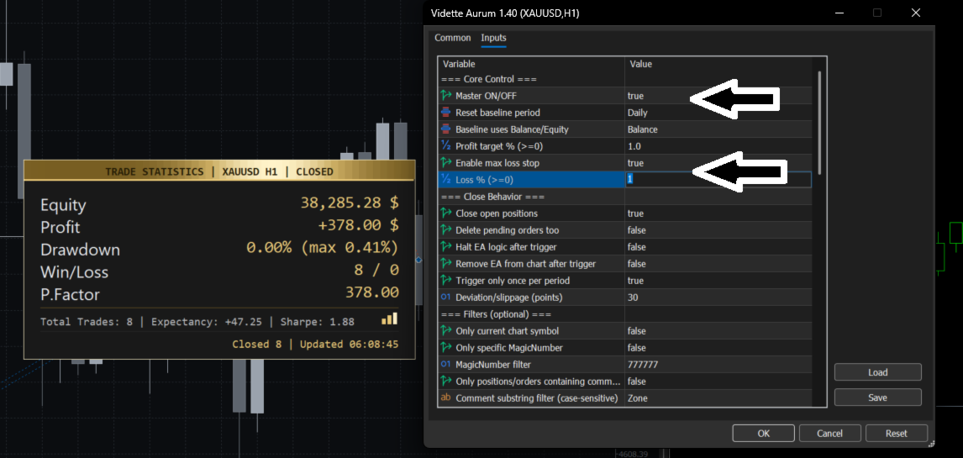
Task: Click the bar chart icon in Trade Statistics panel
Action: point(390,319)
